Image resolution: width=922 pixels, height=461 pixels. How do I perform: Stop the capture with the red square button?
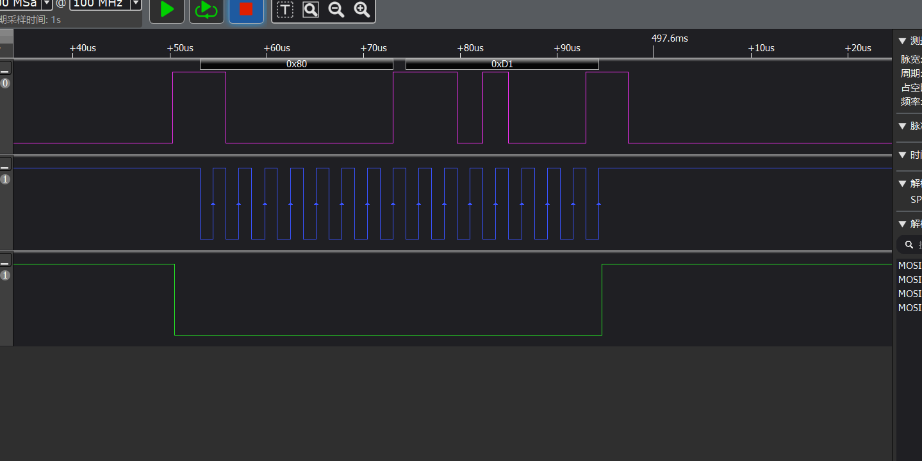coord(246,10)
